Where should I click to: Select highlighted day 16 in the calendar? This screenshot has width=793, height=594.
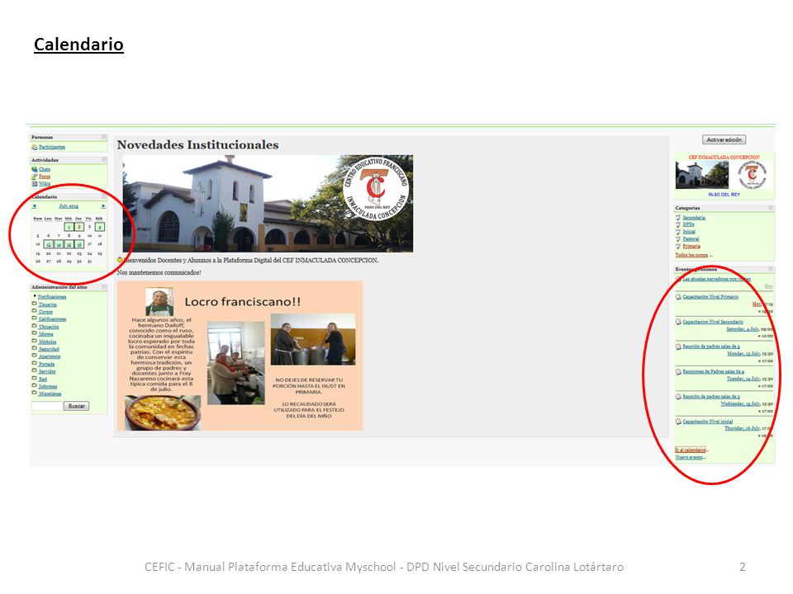(79, 244)
